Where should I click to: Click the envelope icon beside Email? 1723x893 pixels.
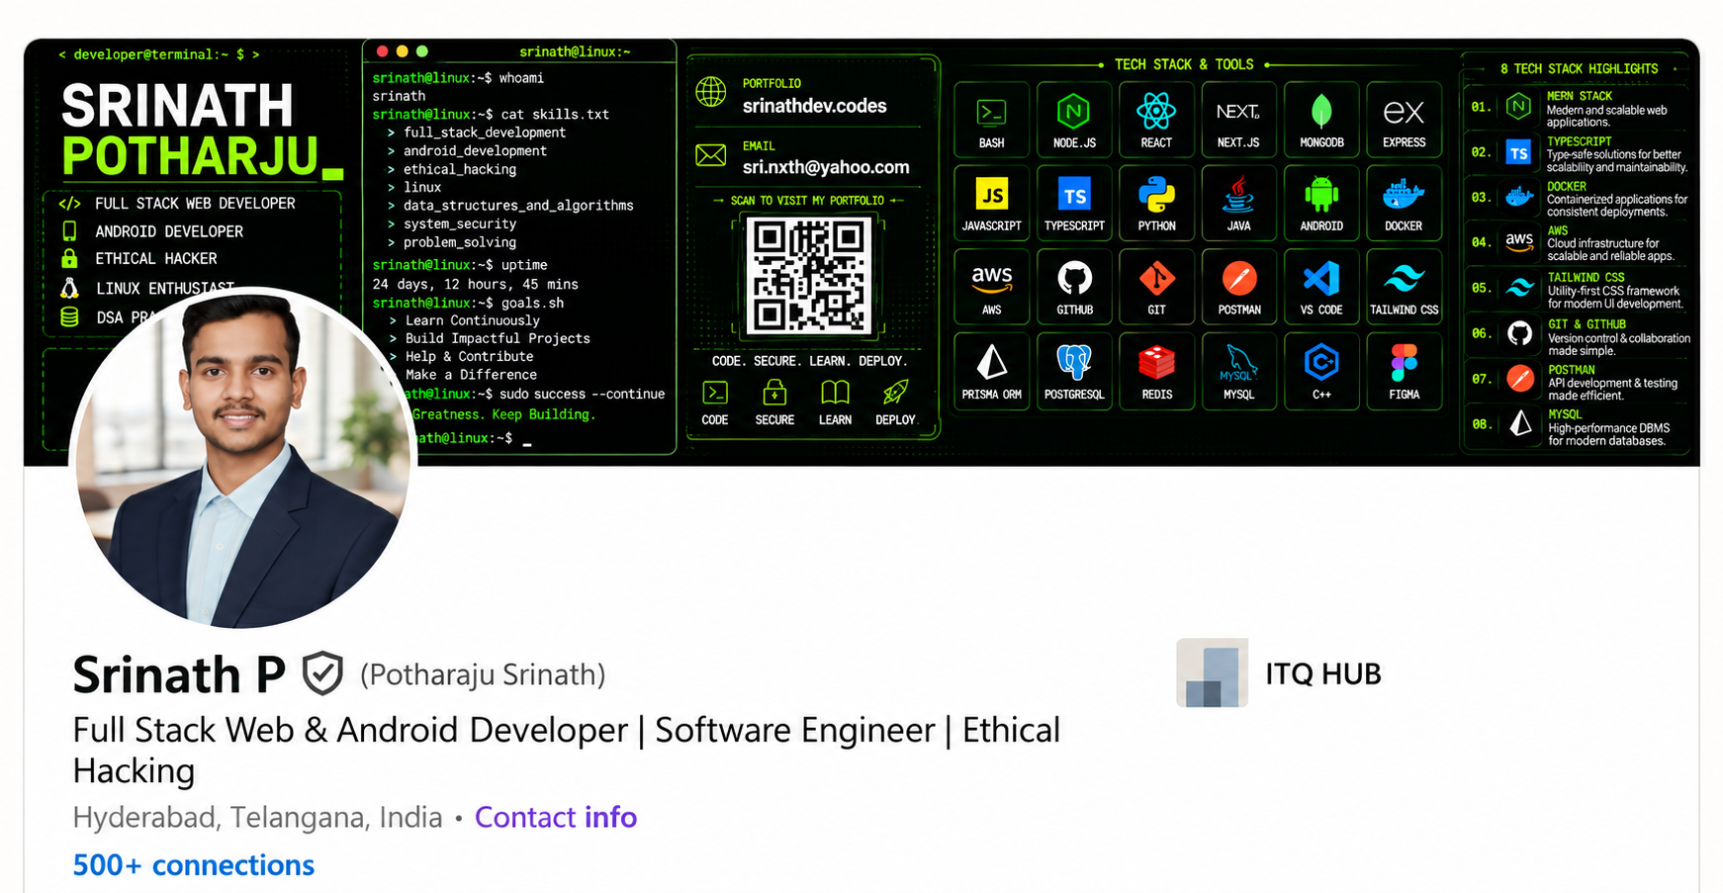click(710, 155)
